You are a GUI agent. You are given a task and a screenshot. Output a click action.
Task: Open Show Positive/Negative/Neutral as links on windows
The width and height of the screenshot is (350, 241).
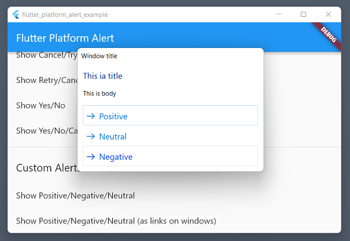coord(116,221)
